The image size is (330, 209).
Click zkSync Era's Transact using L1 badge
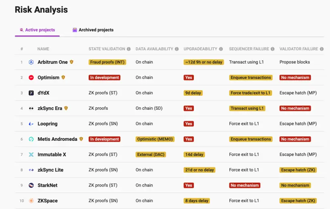pos(247,108)
